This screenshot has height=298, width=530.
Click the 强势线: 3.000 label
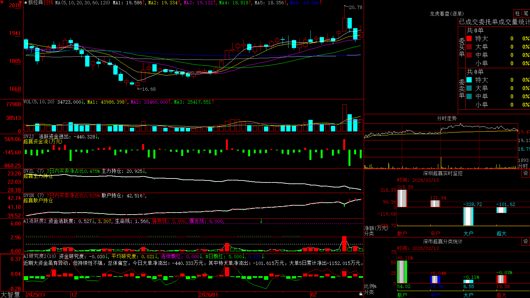click(169, 221)
